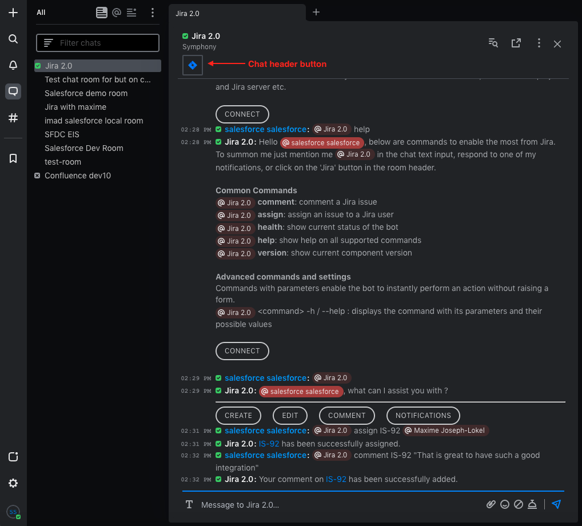This screenshot has height=526, width=582.
Task: Open test-room chat
Action: (98, 162)
